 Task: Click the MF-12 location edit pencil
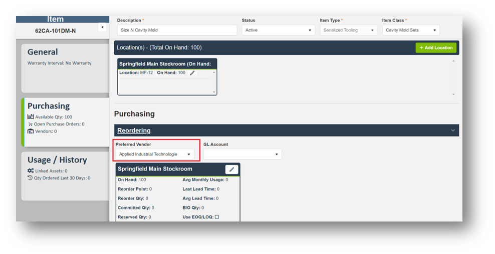click(x=192, y=73)
